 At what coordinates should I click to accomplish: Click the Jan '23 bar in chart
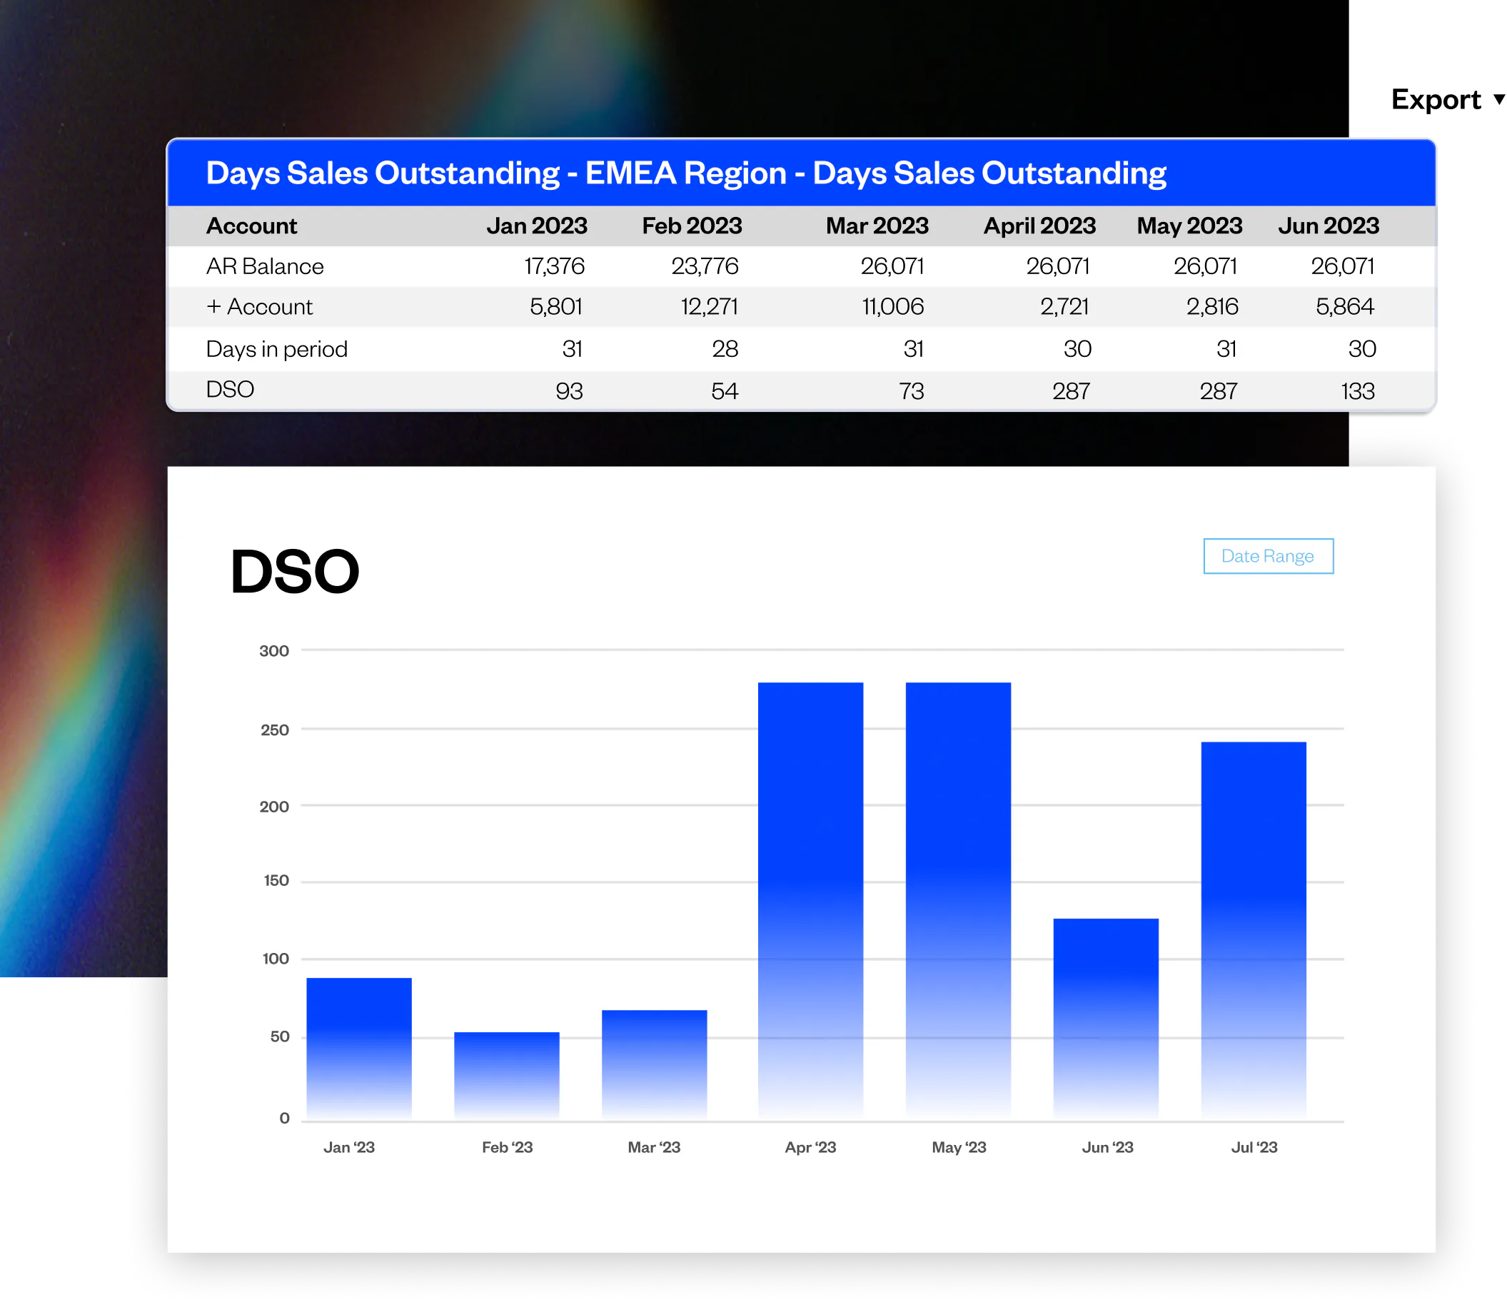[x=359, y=1047]
